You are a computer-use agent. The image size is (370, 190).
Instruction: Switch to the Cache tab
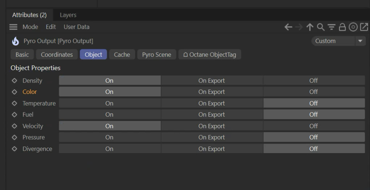tap(122, 55)
